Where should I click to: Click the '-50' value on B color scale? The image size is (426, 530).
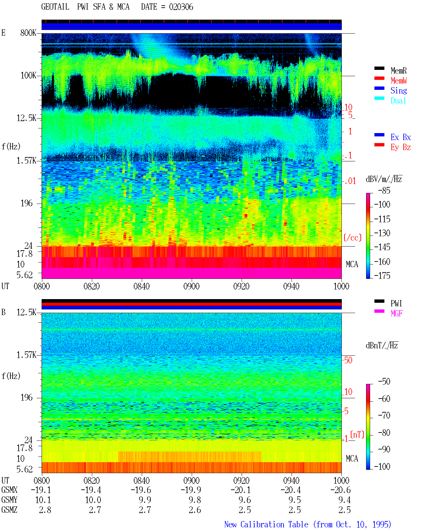click(384, 382)
